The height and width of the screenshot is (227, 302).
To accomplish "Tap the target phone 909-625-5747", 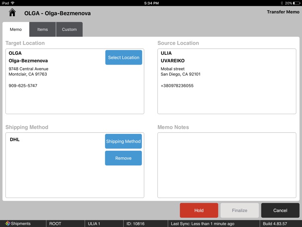I will click(x=23, y=85).
